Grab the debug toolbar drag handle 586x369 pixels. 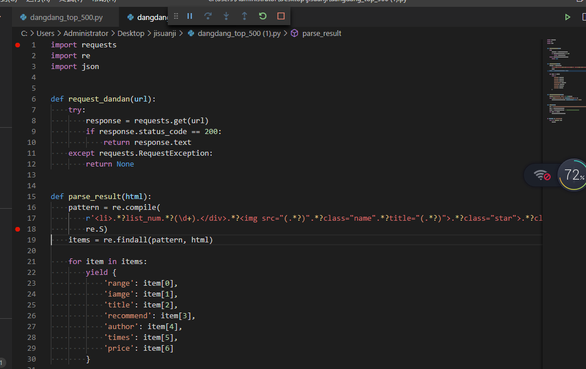point(176,16)
